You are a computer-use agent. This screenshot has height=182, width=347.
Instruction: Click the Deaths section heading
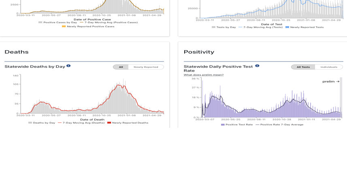coord(16,52)
